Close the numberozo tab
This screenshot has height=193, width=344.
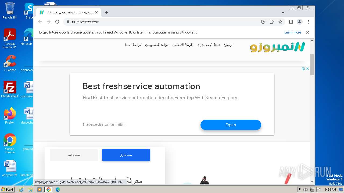point(96,12)
